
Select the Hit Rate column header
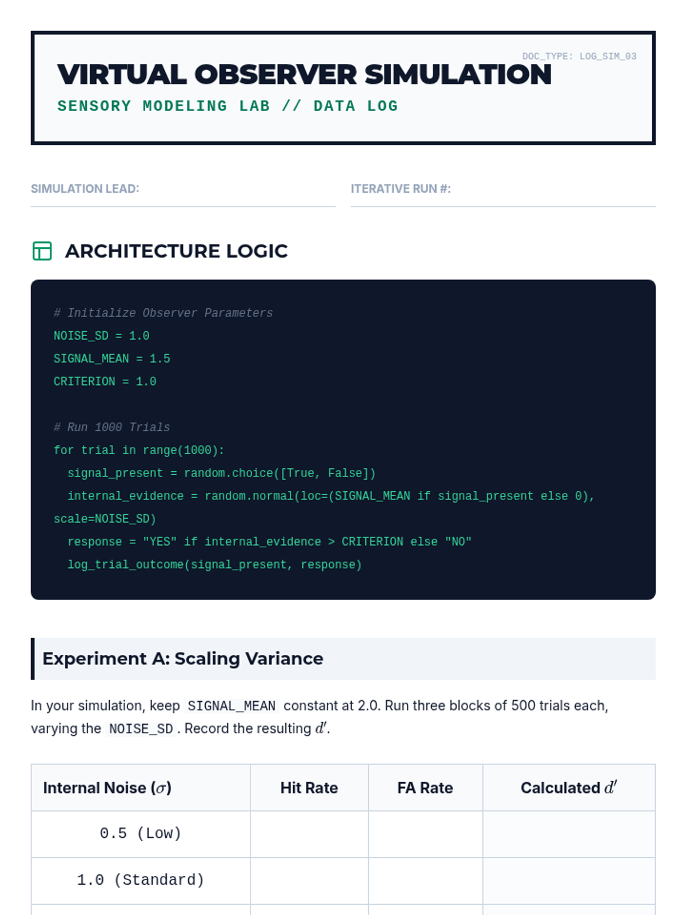[309, 788]
